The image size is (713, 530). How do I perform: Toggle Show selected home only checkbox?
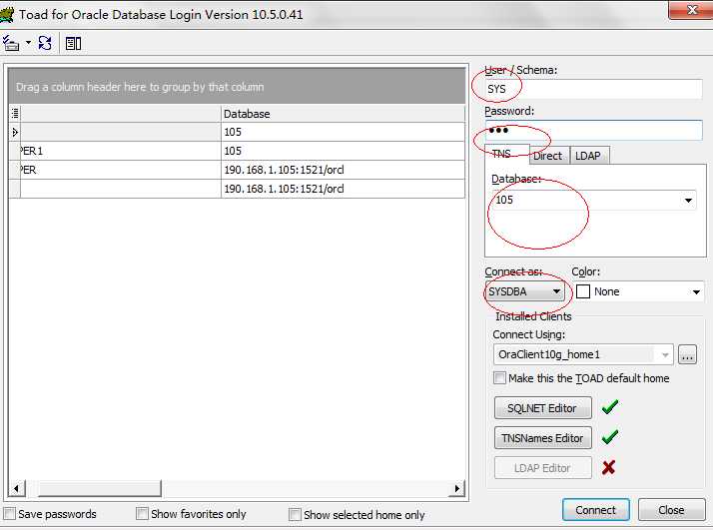click(295, 514)
